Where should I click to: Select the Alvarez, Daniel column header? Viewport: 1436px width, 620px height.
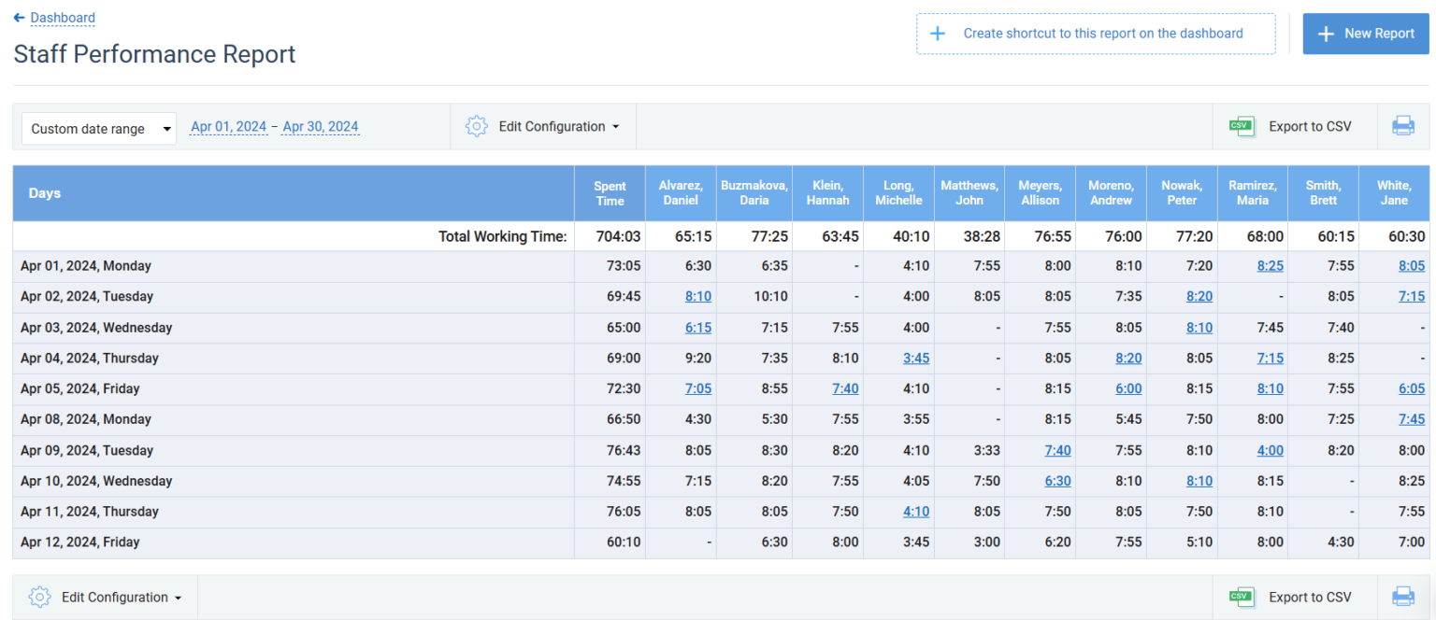680,192
